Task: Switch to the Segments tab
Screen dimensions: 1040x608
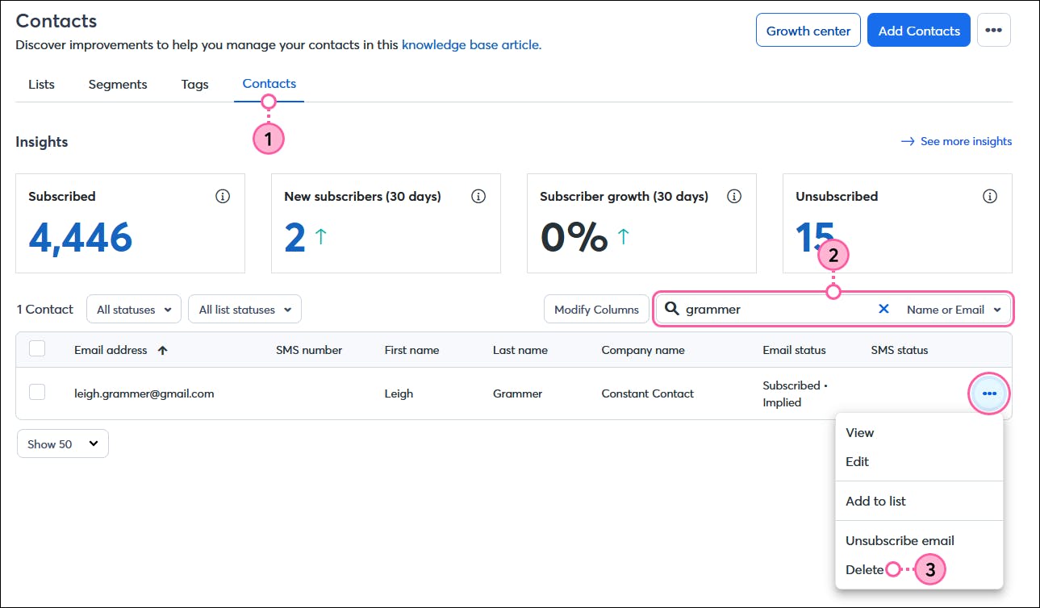Action: (118, 85)
